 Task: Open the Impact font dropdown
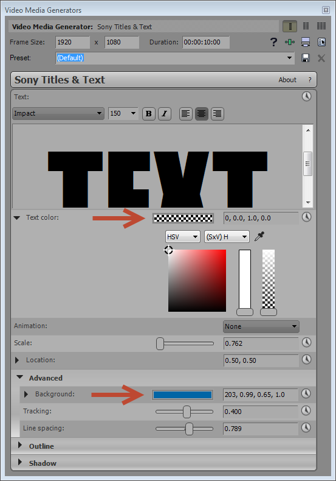(58, 113)
